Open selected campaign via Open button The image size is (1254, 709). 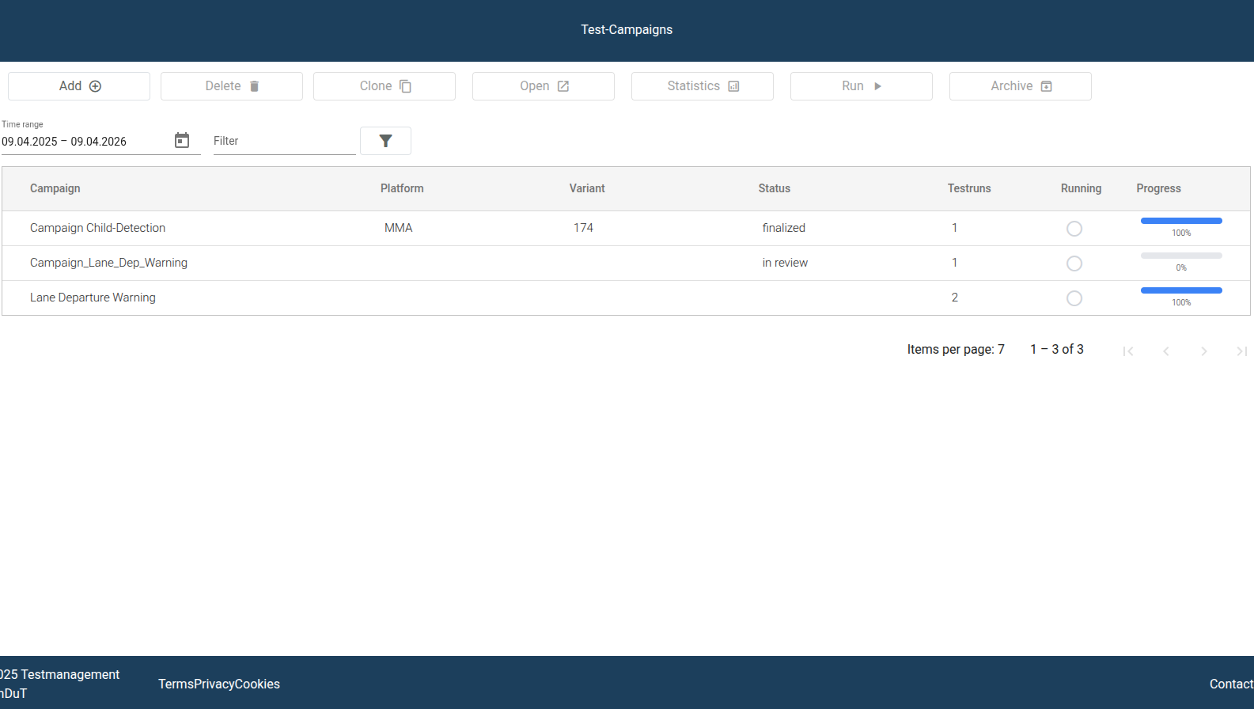click(x=543, y=86)
